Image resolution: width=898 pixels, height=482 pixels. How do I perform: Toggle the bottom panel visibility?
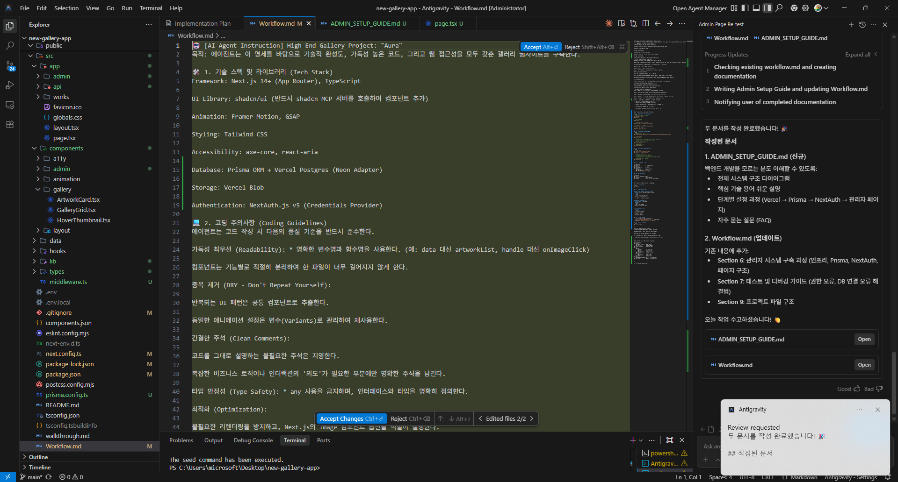pos(756,8)
